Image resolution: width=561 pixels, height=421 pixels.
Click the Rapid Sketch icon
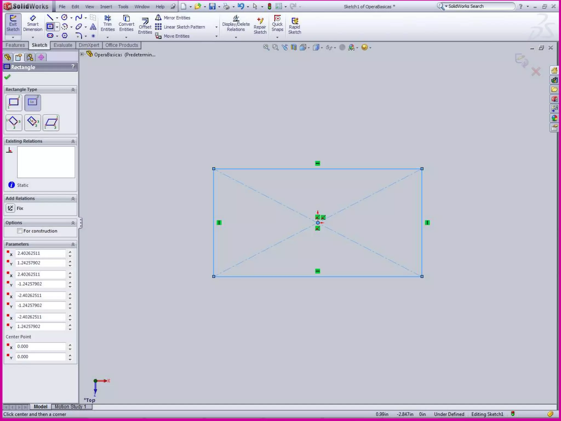pos(294,26)
